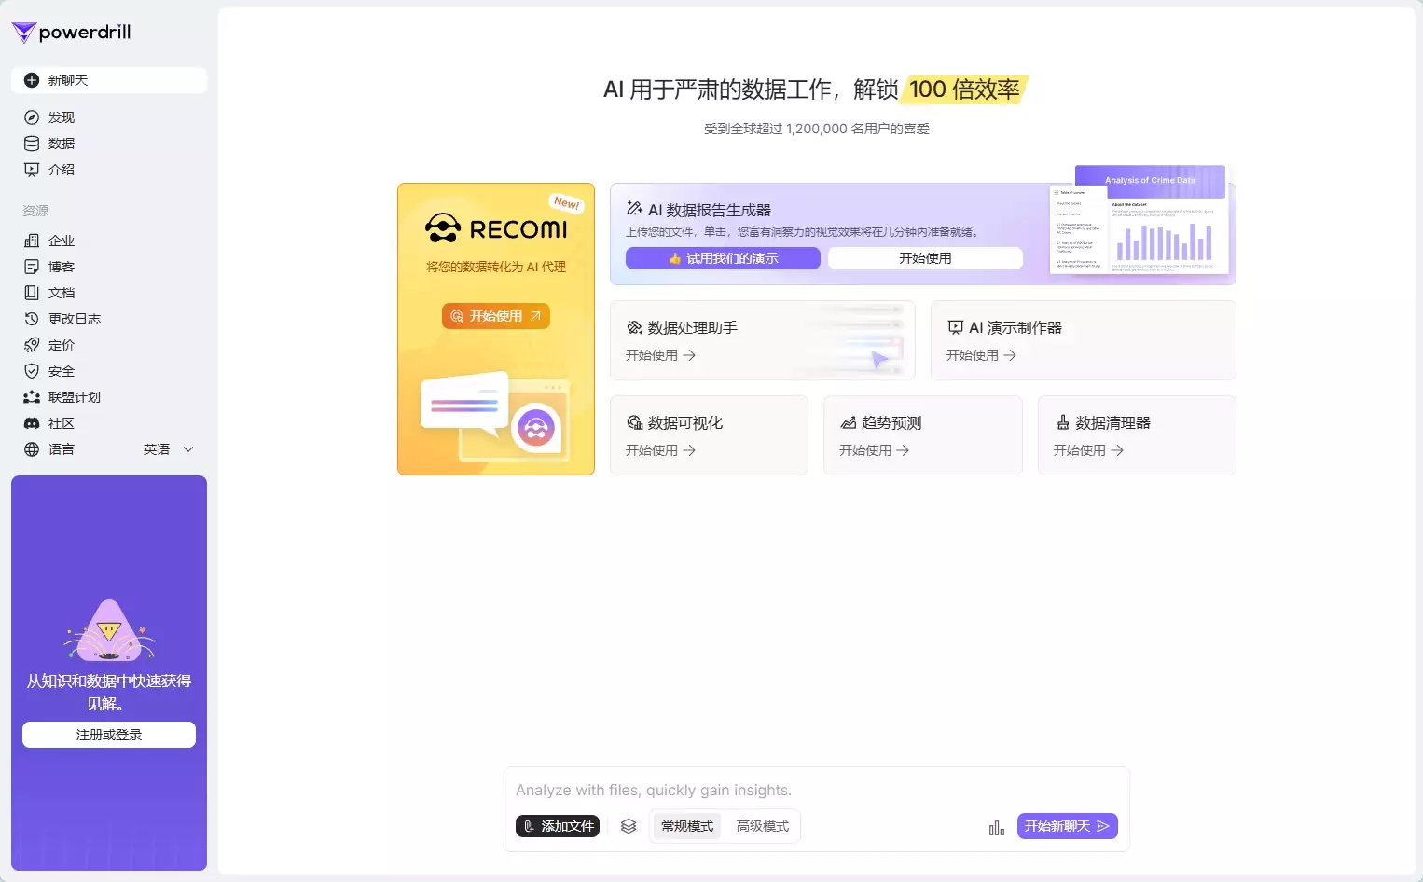Viewport: 1423px width, 882px height.
Task: Open 联盟计划 via its people icon
Action: point(32,397)
